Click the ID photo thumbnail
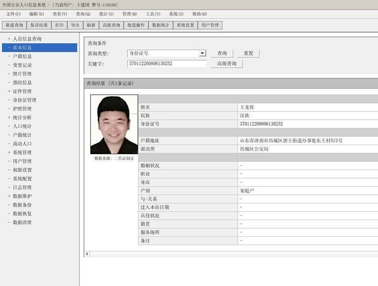The image size is (378, 286). 114,124
